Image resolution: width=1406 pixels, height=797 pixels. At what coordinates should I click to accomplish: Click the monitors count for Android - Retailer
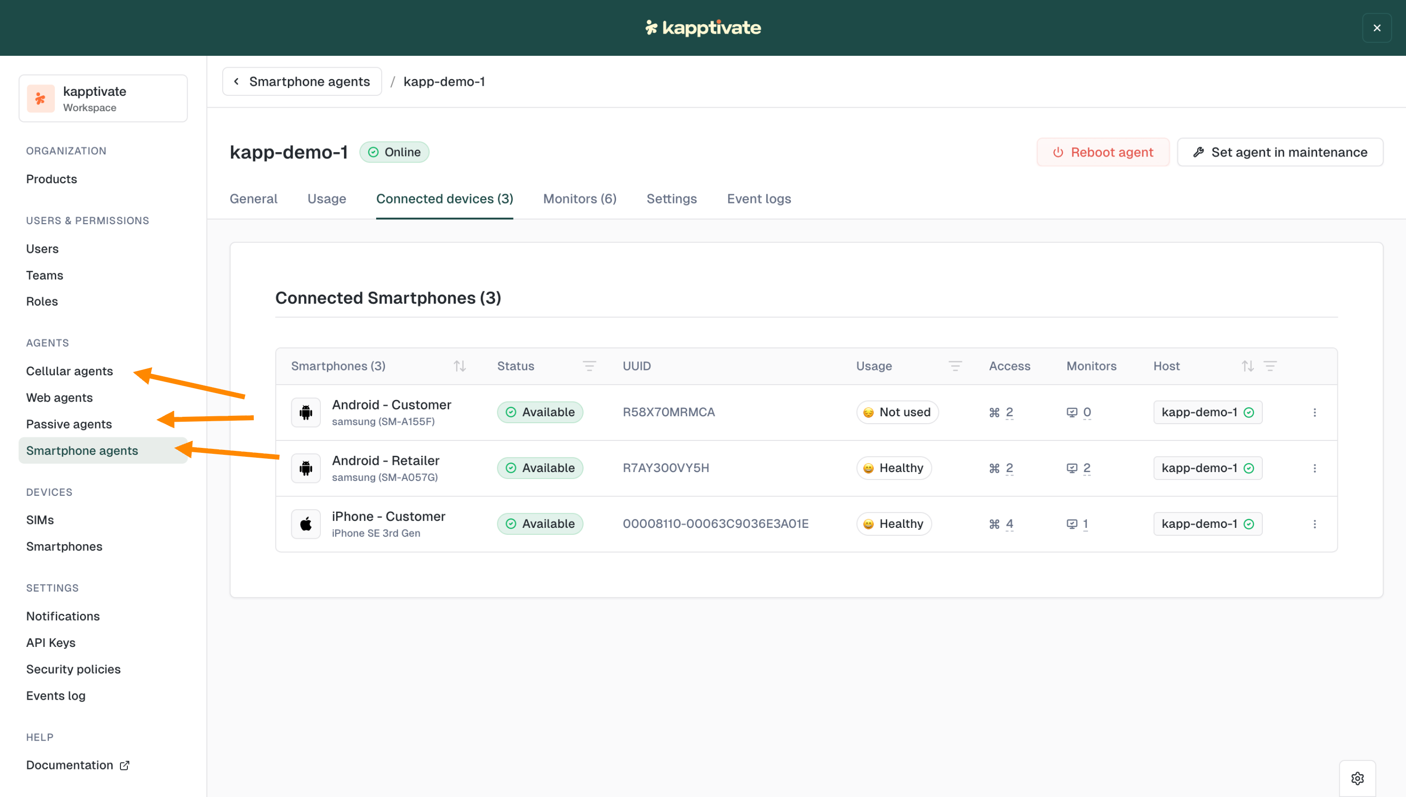click(1087, 468)
